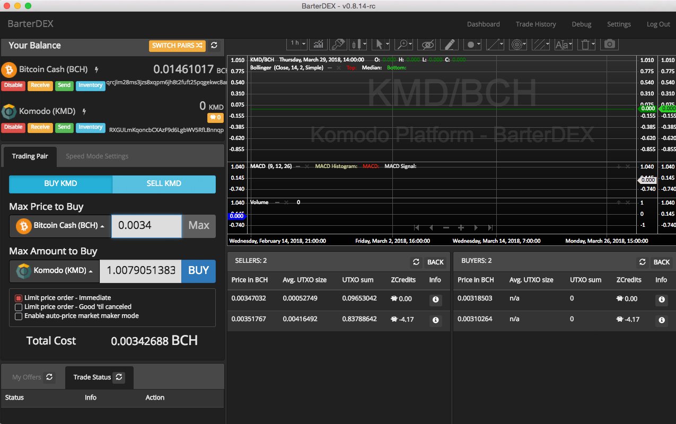Click the paint brush chart style icon

(x=338, y=44)
